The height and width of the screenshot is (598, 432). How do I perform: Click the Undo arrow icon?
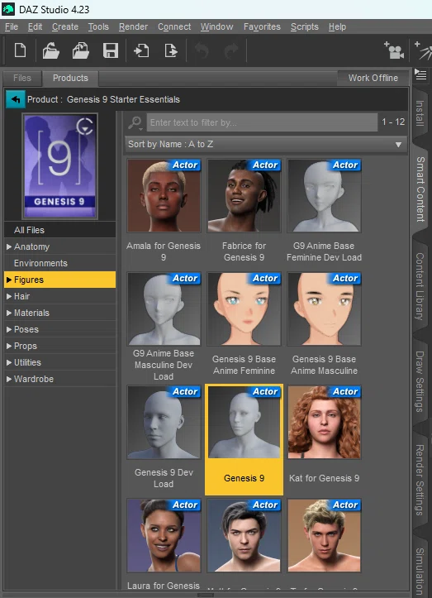click(202, 50)
